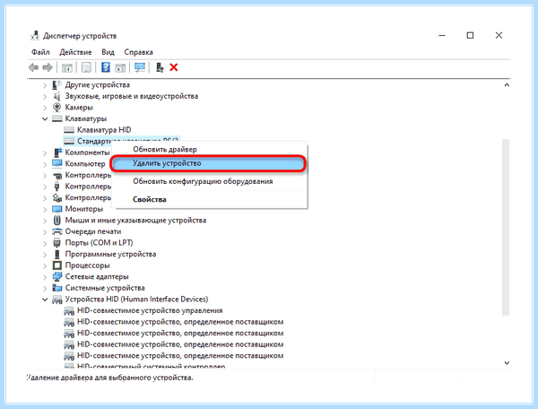Screen dimensions: 538x409
Task: Click the icon beside Системные устройства
Action: [x=57, y=288]
